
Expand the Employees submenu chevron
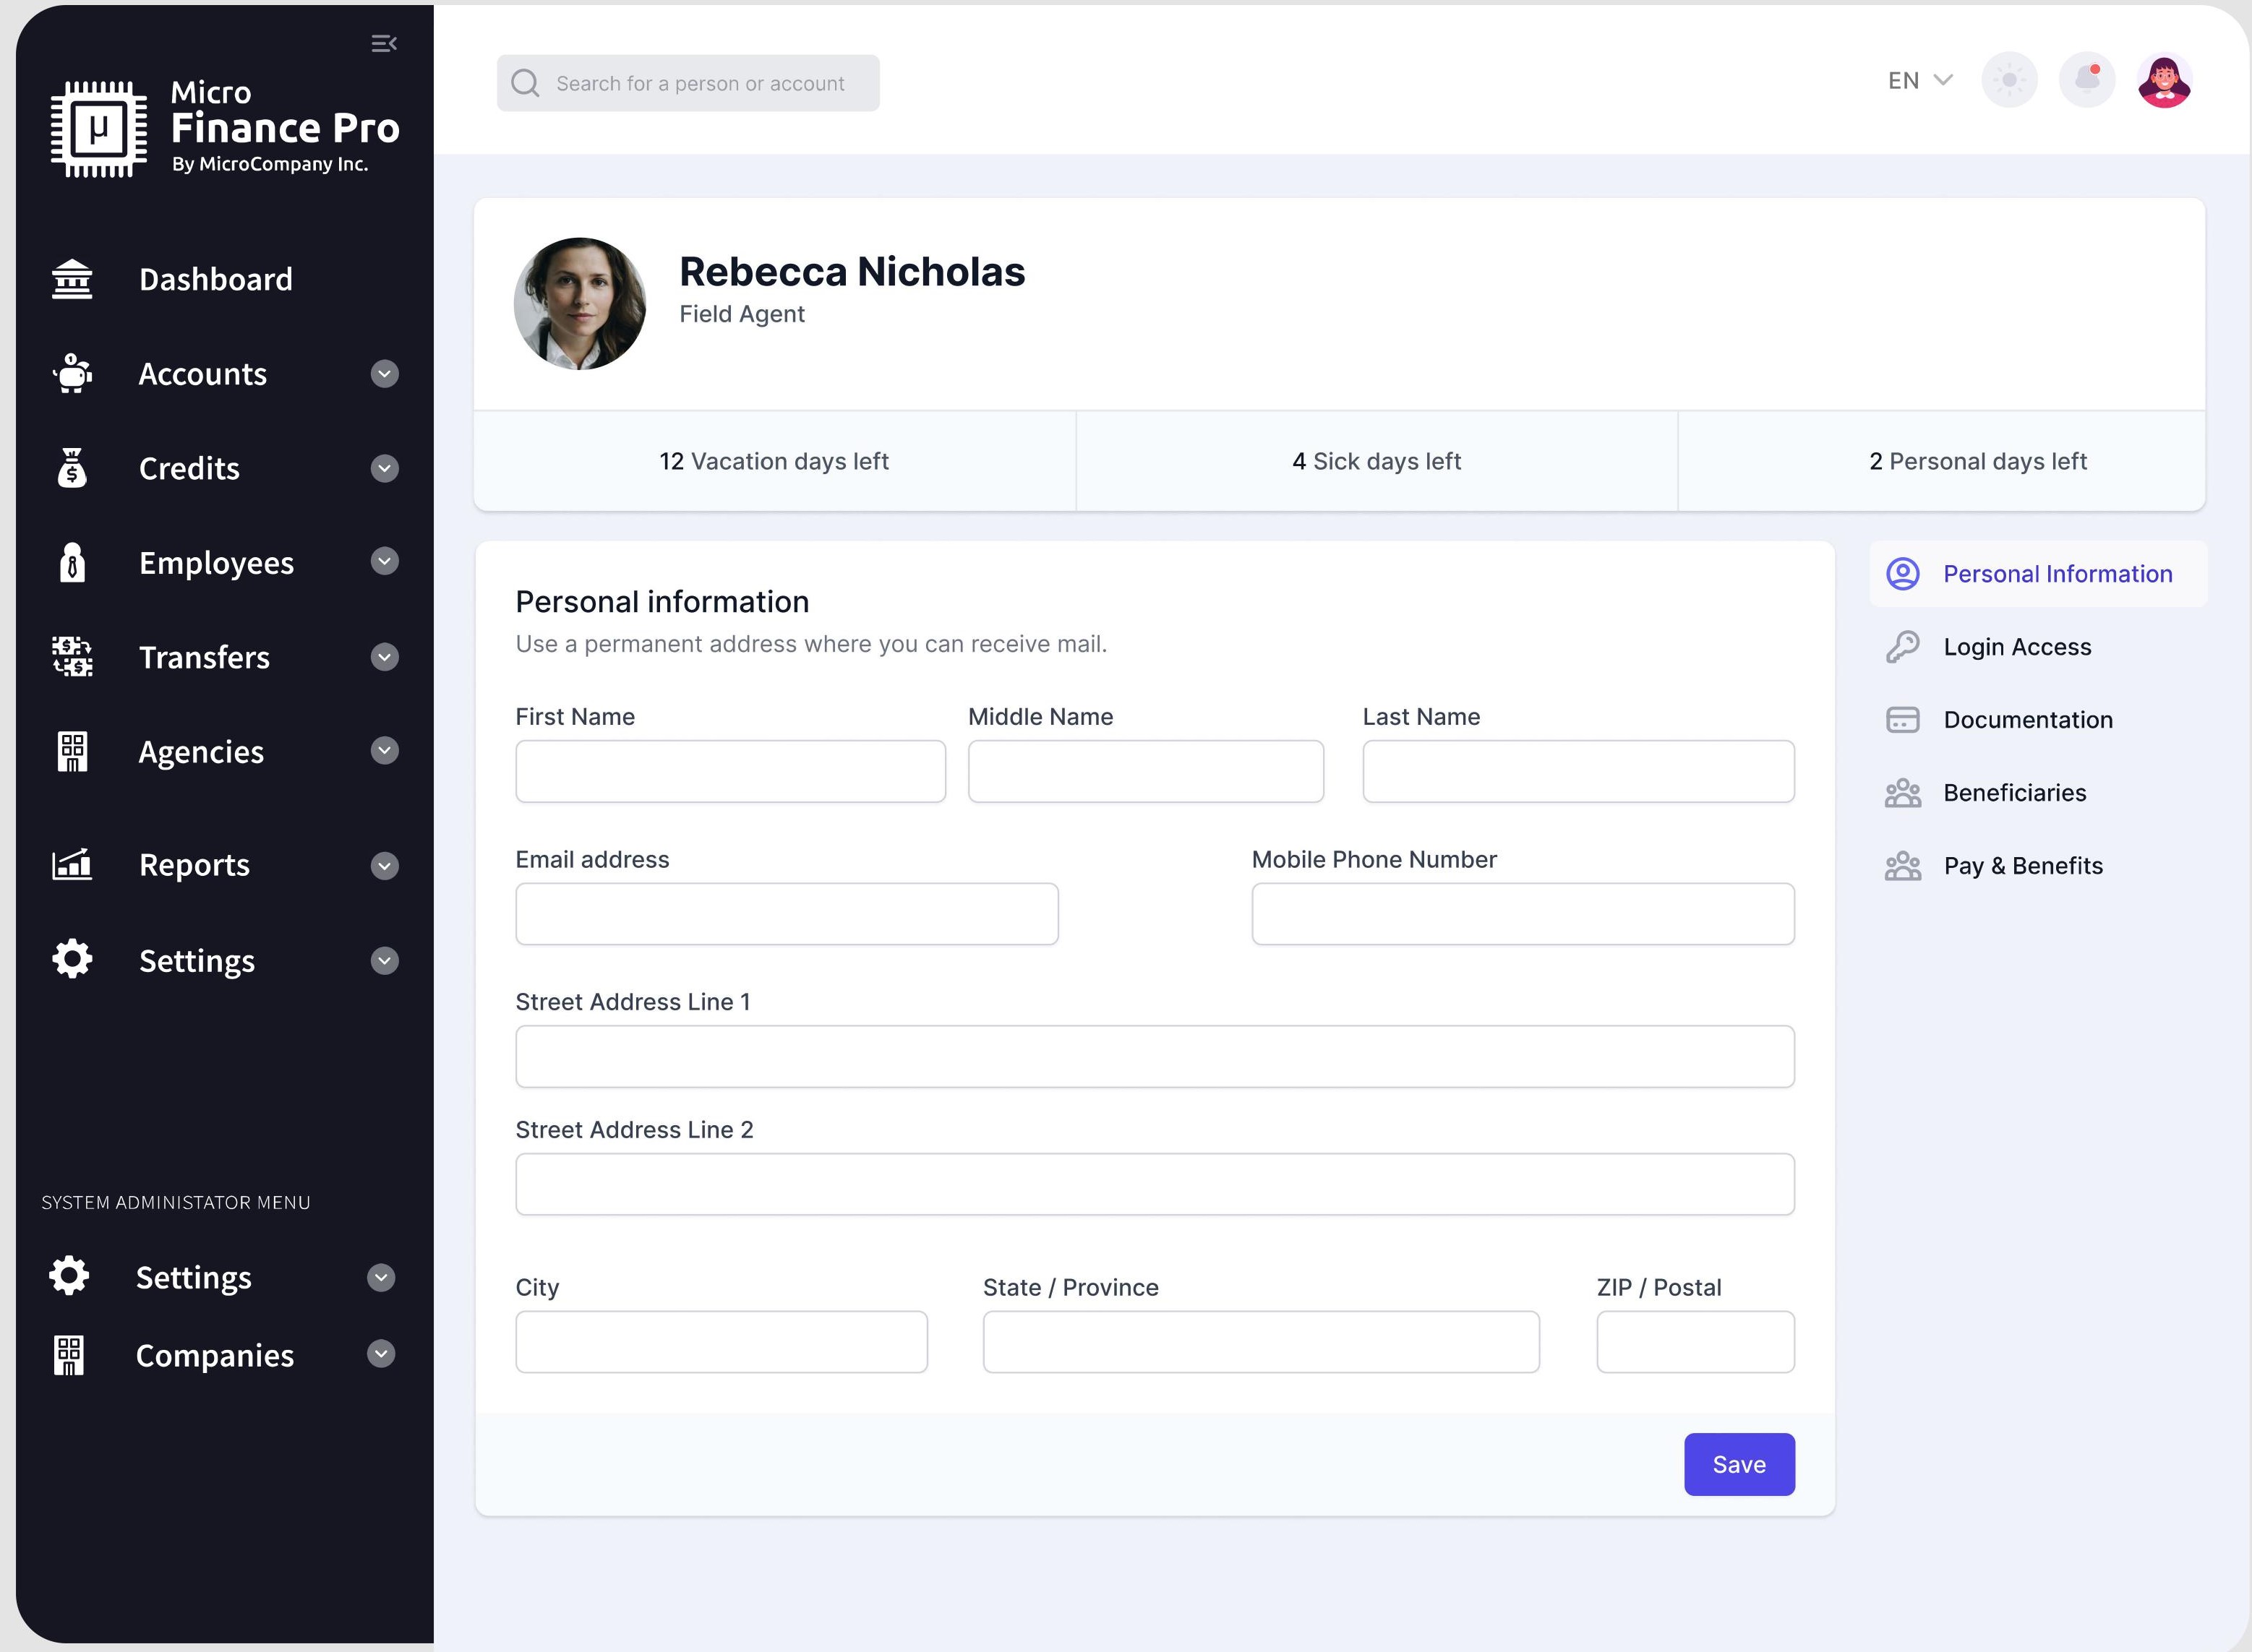[384, 562]
